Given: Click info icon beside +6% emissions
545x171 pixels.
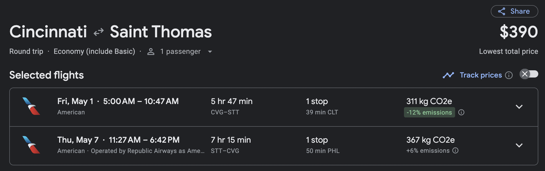Looking at the screenshot, I should tap(456, 151).
